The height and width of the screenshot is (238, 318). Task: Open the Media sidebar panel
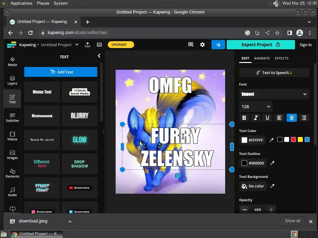12,62
